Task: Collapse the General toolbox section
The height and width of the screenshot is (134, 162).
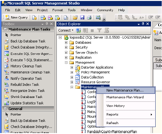Action: click(5, 108)
